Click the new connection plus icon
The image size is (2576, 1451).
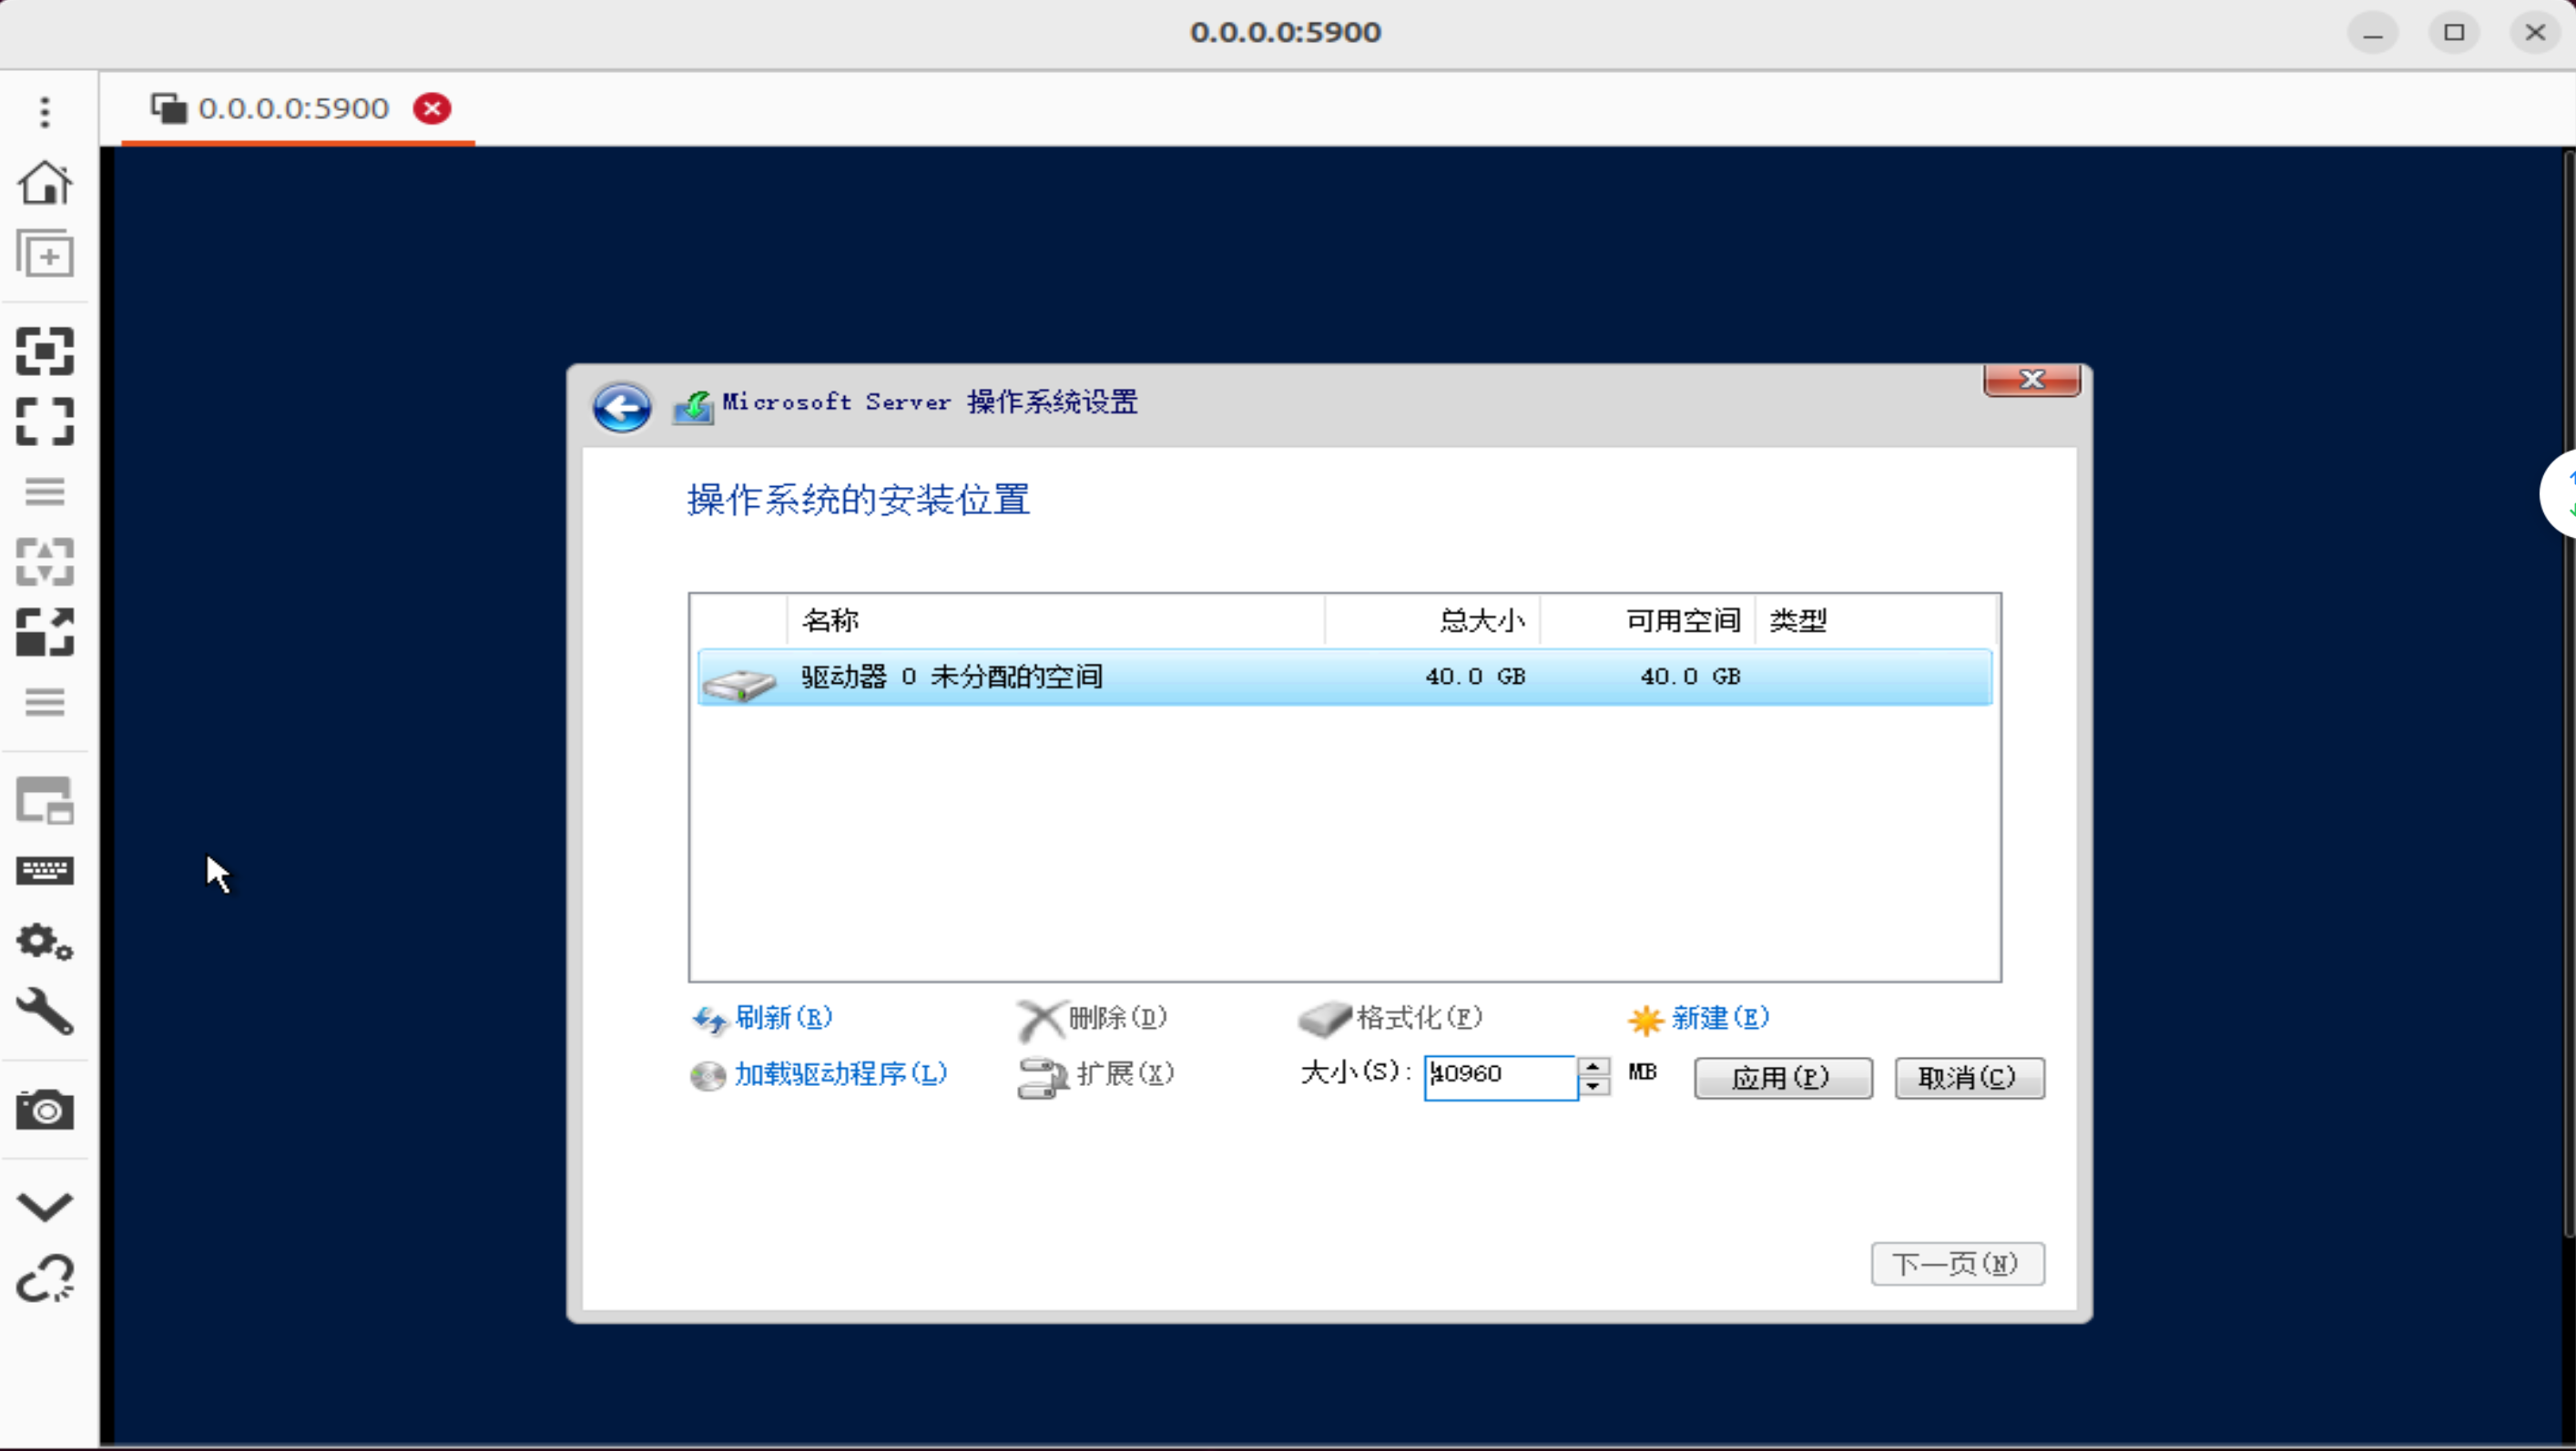click(45, 254)
